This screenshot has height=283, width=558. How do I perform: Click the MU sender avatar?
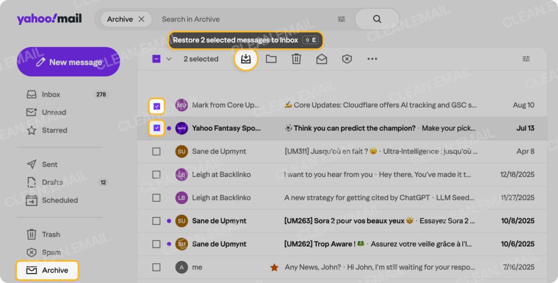(x=181, y=105)
